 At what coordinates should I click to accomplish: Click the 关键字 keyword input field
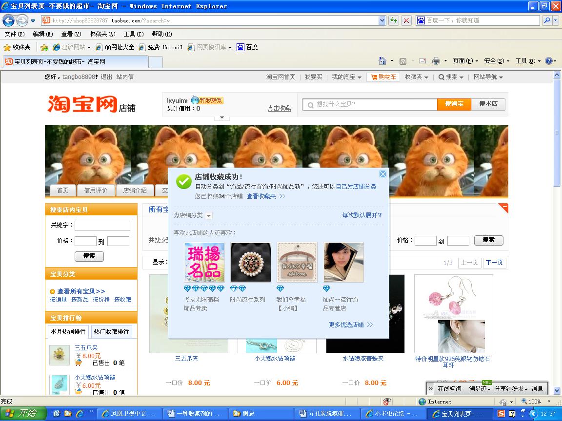tap(102, 225)
